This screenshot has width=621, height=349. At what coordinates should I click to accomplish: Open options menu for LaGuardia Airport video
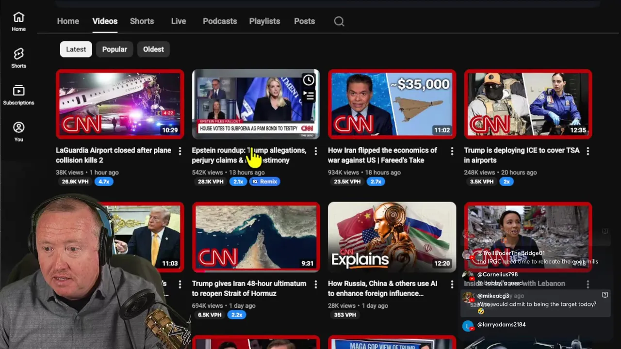coord(180,151)
